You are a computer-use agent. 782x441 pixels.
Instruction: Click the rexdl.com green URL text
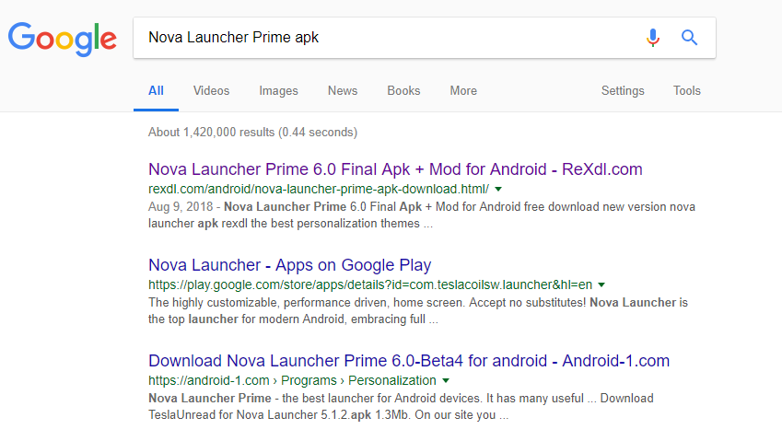(x=319, y=189)
